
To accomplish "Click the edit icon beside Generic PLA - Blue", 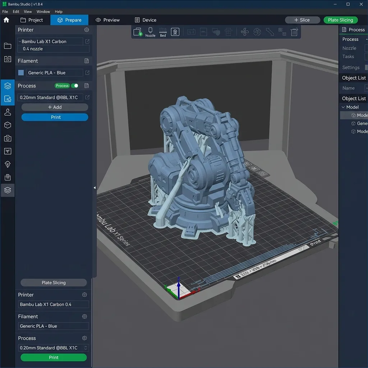I will pyautogui.click(x=87, y=73).
